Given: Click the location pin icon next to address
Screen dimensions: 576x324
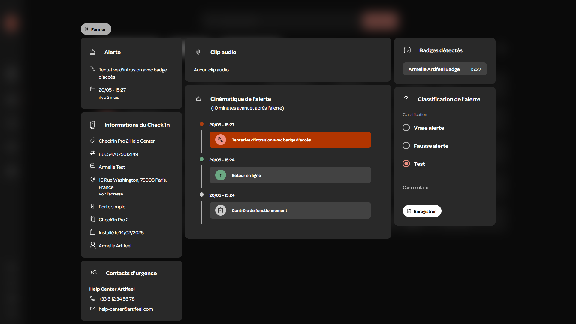Looking at the screenshot, I should tap(93, 179).
